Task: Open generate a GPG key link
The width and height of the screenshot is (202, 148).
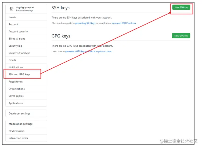Action: pos(88,51)
